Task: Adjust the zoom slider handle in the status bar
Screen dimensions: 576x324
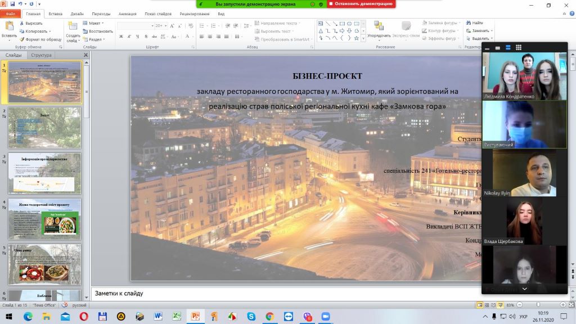Action: (538, 305)
